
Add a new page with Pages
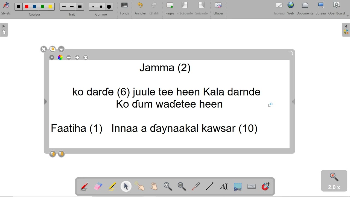click(x=170, y=8)
